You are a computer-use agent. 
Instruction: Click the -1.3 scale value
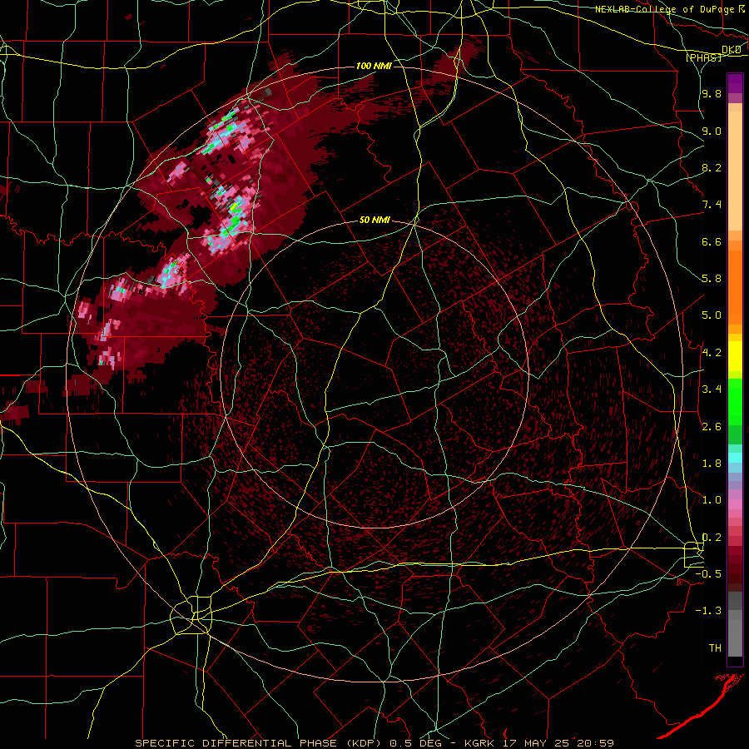[709, 611]
